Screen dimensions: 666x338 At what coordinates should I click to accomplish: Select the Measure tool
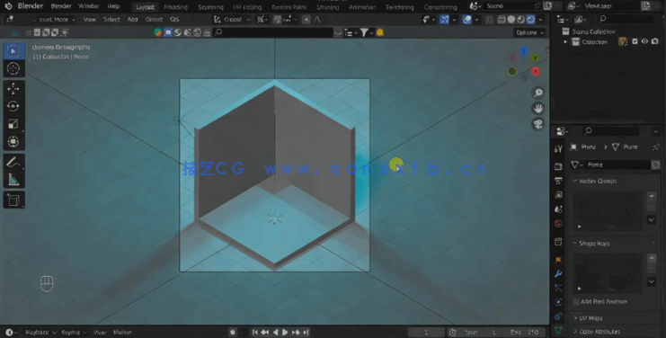pos(13,180)
